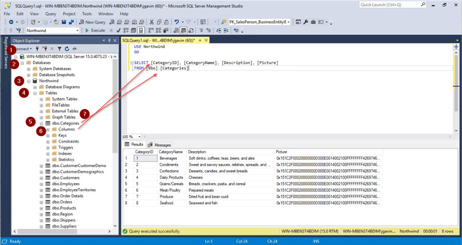Click the wrench Properties icon in toolbar
The image size is (462, 245).
[305, 22]
